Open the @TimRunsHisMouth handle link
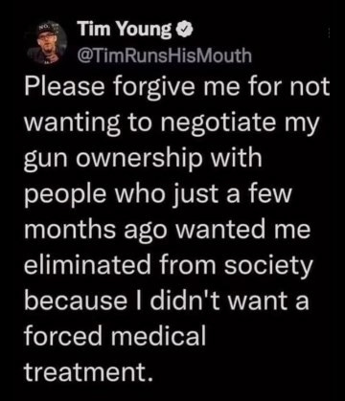This screenshot has width=345, height=401. (x=164, y=56)
